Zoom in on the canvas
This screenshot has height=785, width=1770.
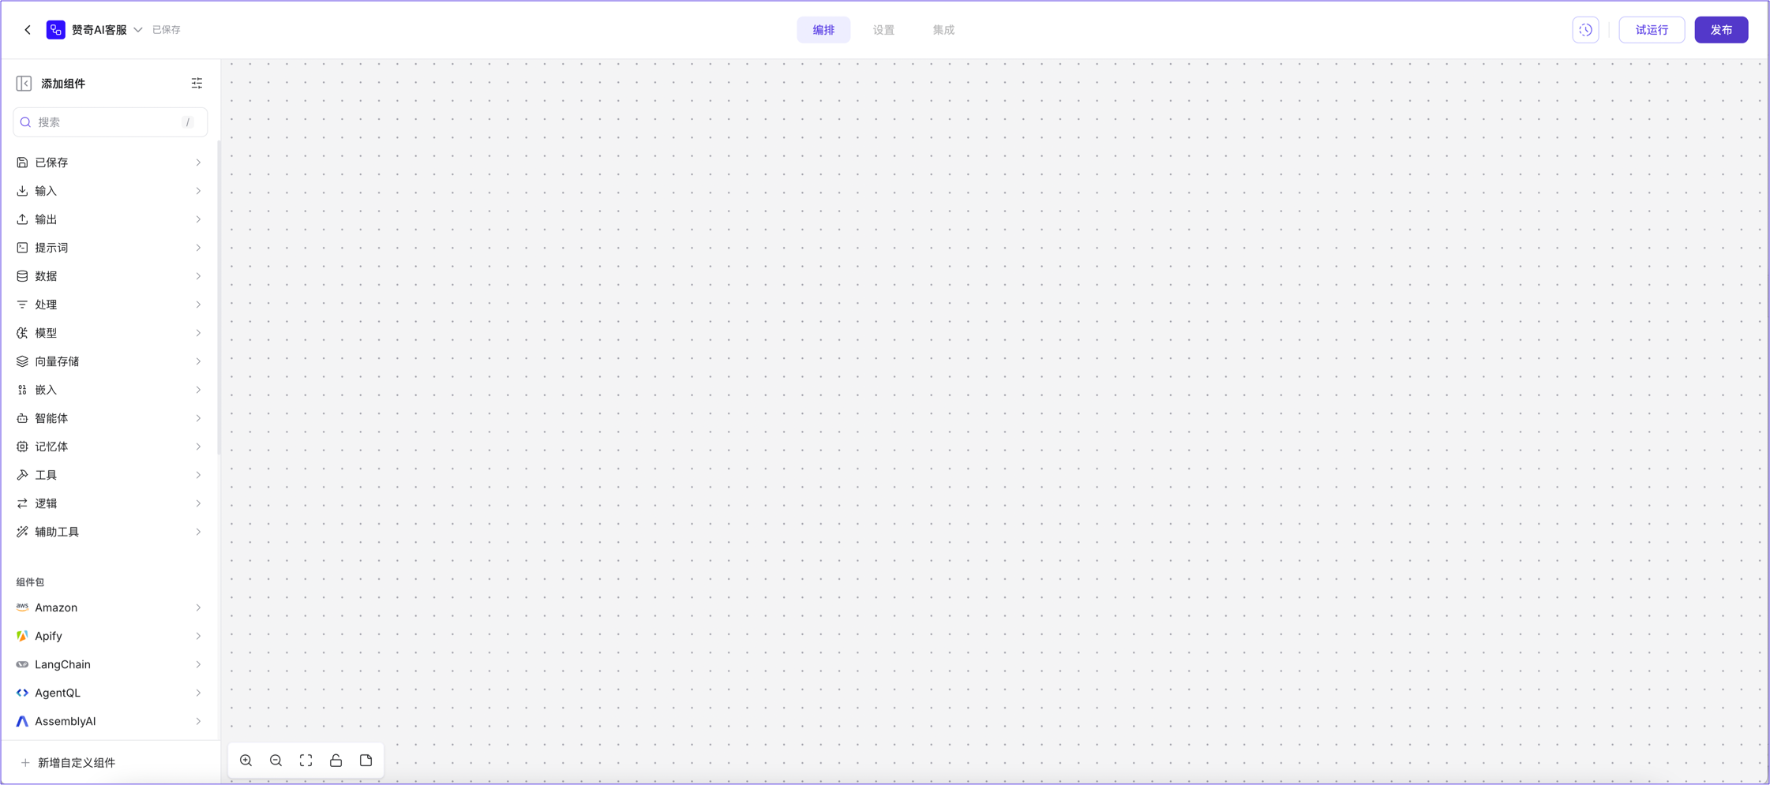coord(246,761)
